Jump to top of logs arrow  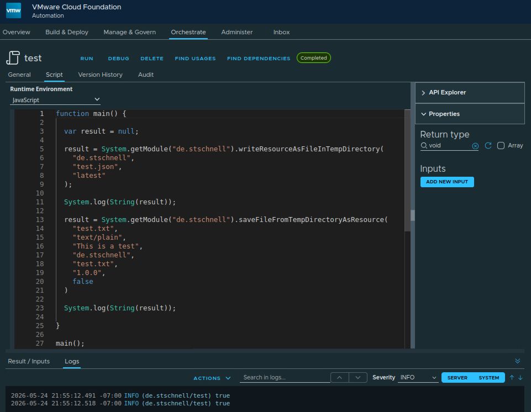click(x=512, y=377)
